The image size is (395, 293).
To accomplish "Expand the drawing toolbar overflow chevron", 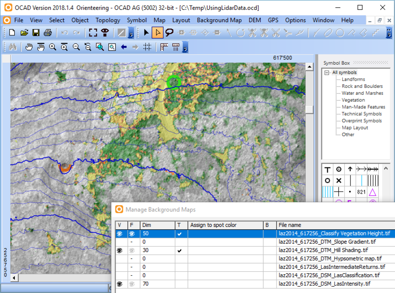I will [389, 33].
